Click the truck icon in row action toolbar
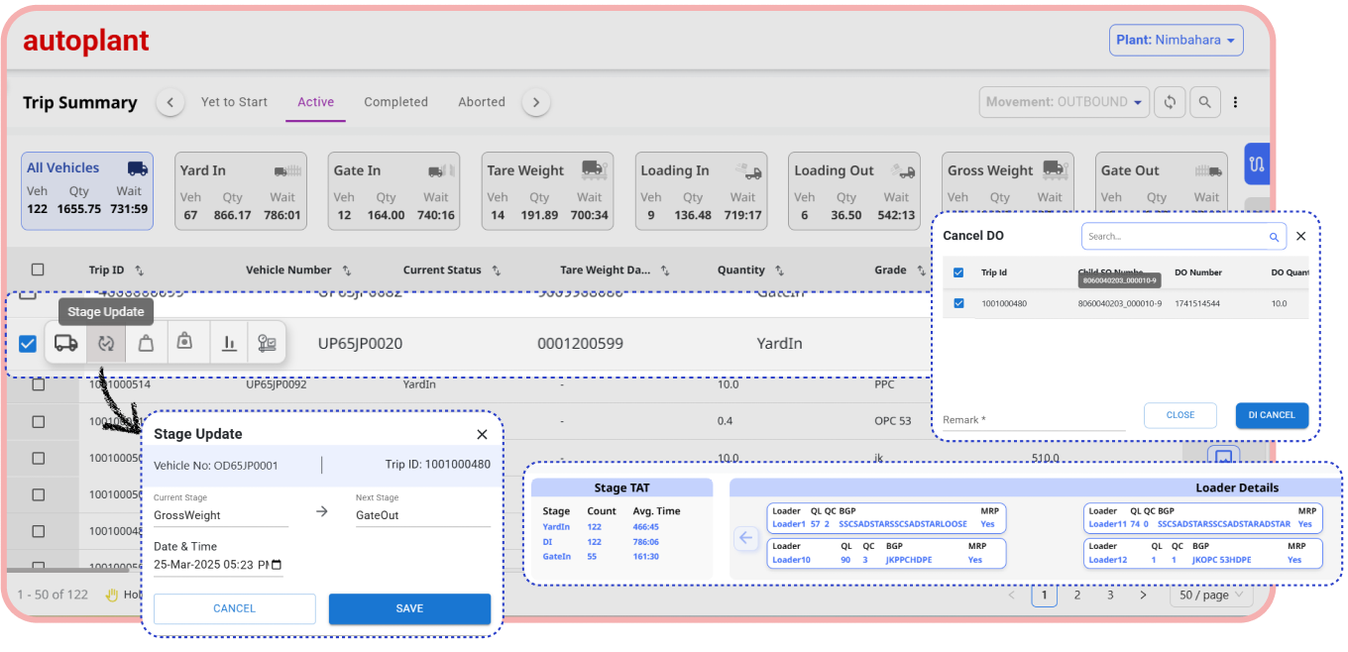The width and height of the screenshot is (1348, 652). [x=66, y=343]
